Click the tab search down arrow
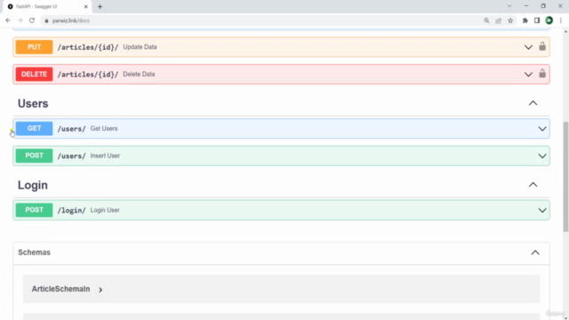 pyautogui.click(x=509, y=6)
